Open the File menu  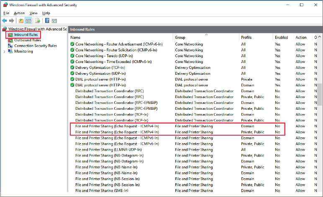[x=6, y=13]
